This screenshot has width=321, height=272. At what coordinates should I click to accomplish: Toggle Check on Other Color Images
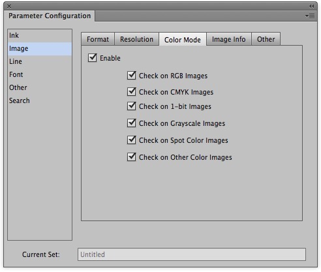(x=132, y=157)
